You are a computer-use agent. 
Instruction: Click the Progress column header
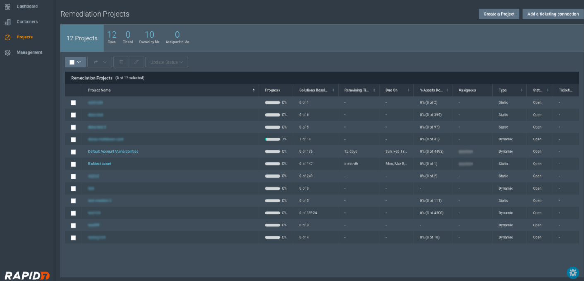(x=272, y=90)
